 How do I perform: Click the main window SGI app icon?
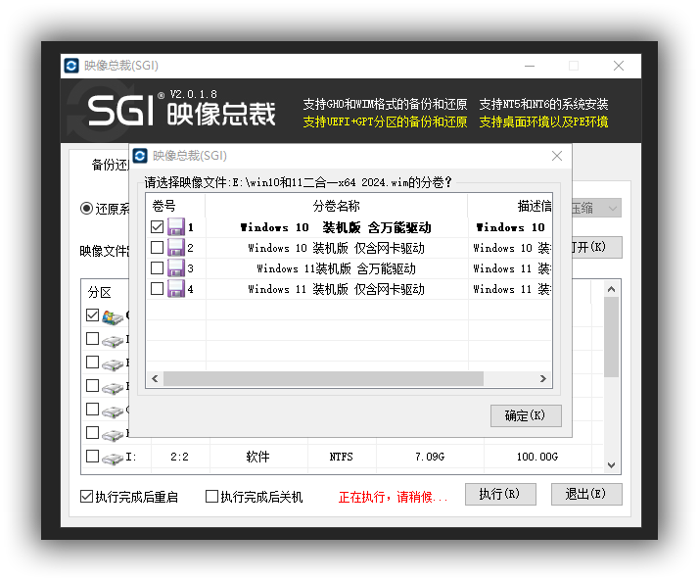tap(71, 66)
